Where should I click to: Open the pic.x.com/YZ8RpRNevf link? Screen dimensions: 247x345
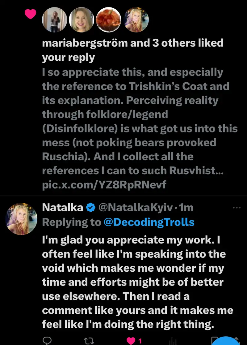pos(104,185)
